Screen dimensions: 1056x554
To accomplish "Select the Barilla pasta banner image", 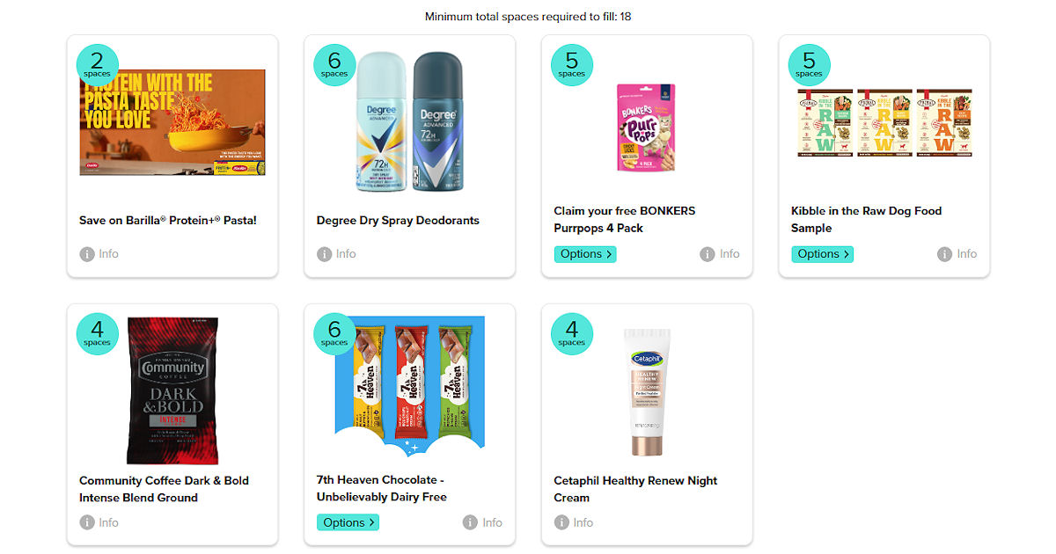I will (172, 122).
